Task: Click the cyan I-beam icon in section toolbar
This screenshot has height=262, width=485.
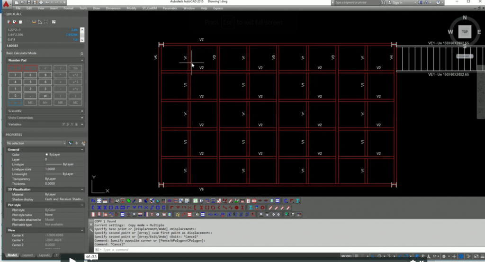Action: [x=251, y=208]
